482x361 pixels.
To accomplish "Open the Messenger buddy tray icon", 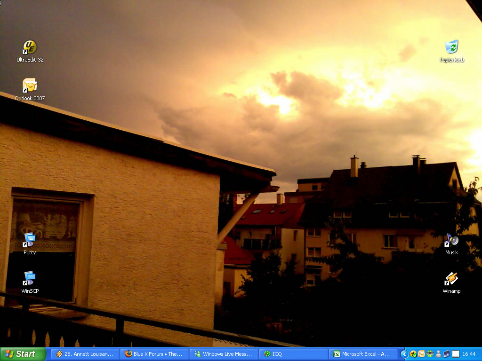I will [438, 354].
